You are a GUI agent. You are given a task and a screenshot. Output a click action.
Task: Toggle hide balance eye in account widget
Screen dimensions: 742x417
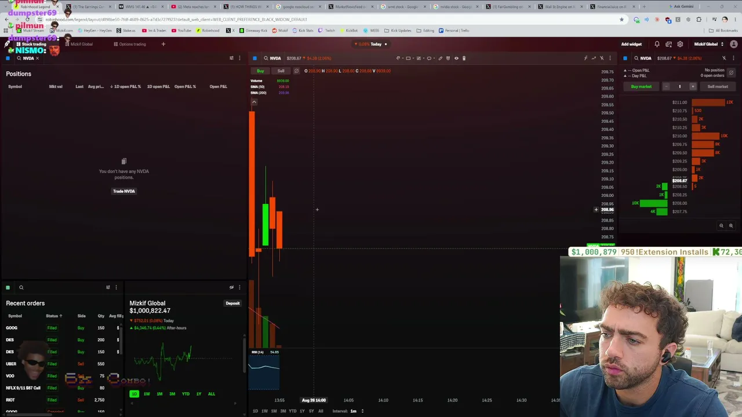pos(231,287)
